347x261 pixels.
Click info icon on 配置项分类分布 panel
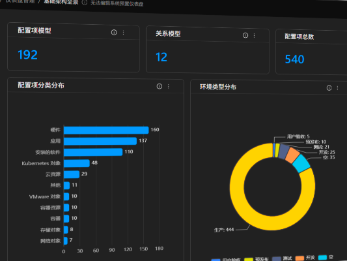click(x=160, y=86)
